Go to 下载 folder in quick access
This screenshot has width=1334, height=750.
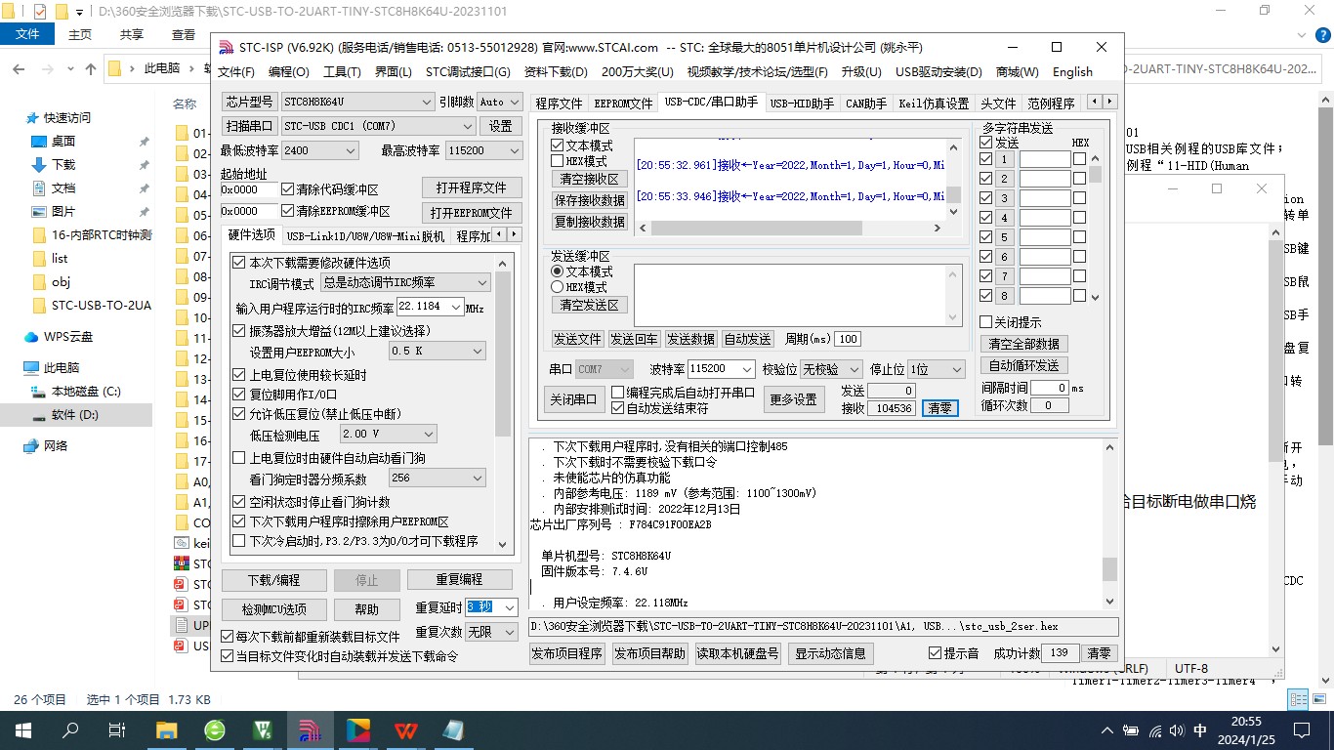tap(63, 165)
